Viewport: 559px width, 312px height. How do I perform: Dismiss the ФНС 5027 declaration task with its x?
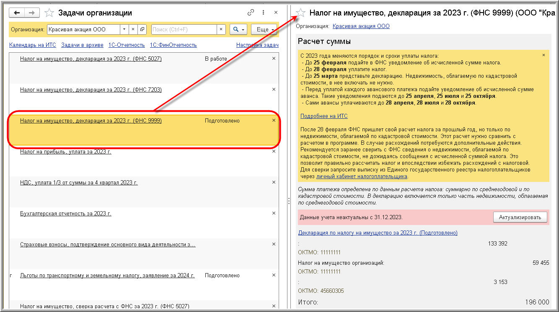click(x=274, y=59)
